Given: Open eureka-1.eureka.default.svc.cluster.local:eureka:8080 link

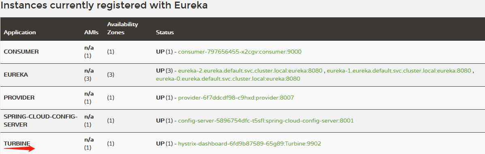Looking at the screenshot, I should [x=399, y=71].
